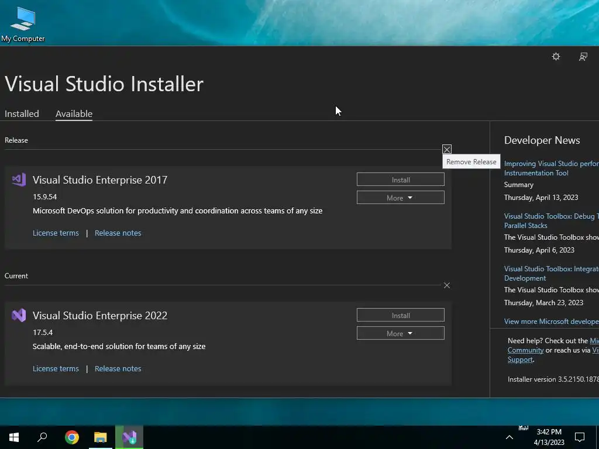Screen dimensions: 599x449
Task: Click the Developer News heading
Action: [542, 140]
